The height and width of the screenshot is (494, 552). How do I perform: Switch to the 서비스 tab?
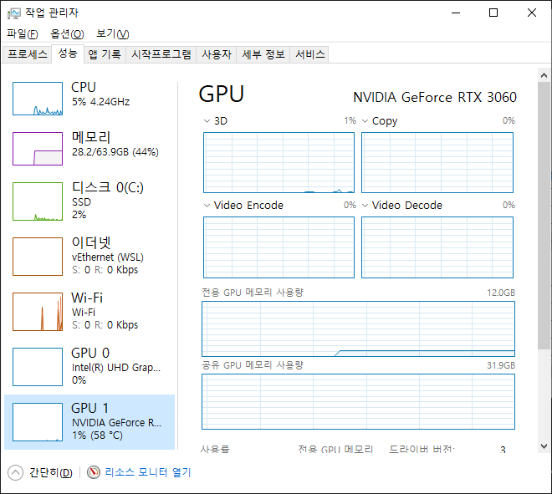[x=309, y=54]
